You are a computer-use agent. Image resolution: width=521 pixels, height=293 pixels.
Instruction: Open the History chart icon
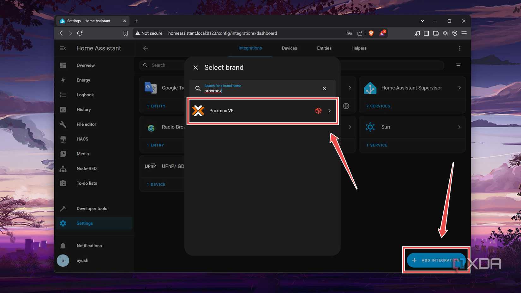[x=63, y=110]
